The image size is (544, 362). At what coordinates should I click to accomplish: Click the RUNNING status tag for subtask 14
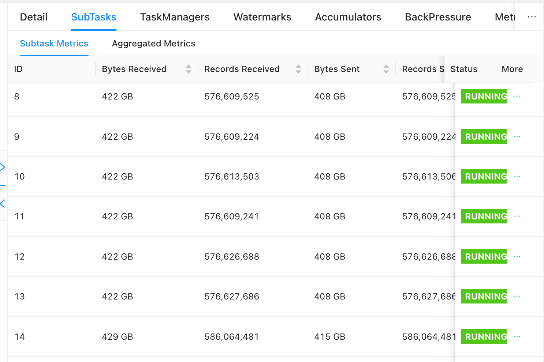pyautogui.click(x=484, y=336)
